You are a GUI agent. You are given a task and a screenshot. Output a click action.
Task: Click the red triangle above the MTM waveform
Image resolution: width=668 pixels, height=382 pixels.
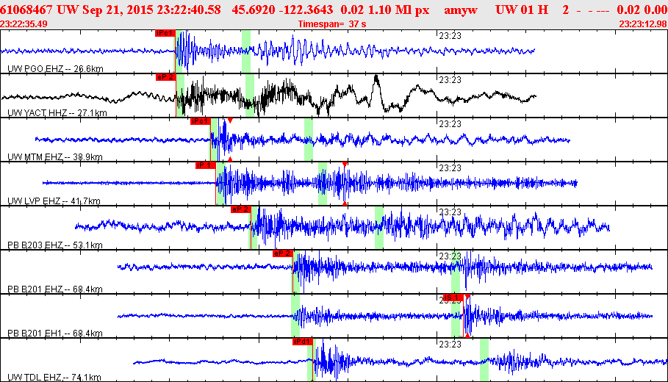tap(230, 121)
